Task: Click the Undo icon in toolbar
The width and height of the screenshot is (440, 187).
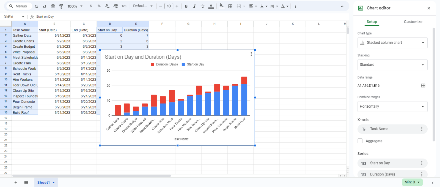Action: click(37, 6)
